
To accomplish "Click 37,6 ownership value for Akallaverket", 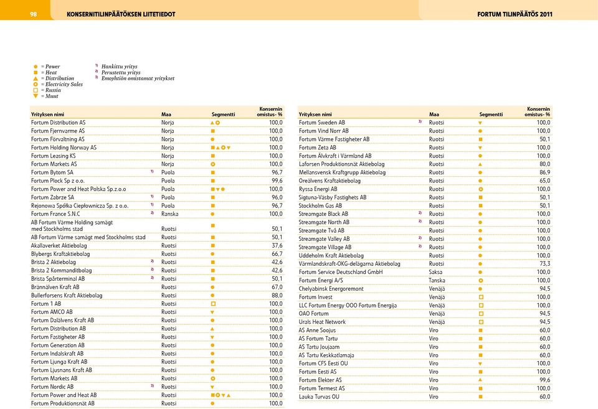I will pos(277,246).
